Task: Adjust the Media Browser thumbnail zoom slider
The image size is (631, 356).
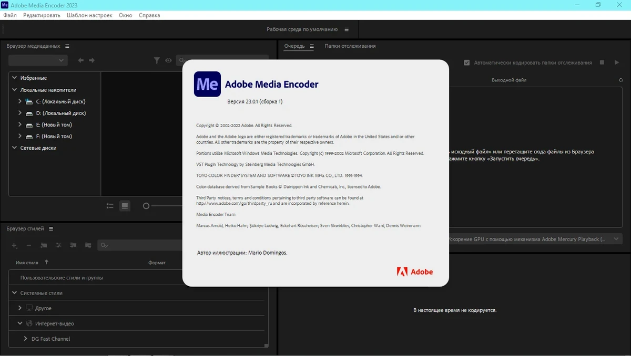Action: (x=146, y=206)
